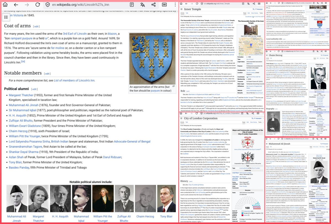Open Margaret Thatcher link in Political alumni list

21,95
